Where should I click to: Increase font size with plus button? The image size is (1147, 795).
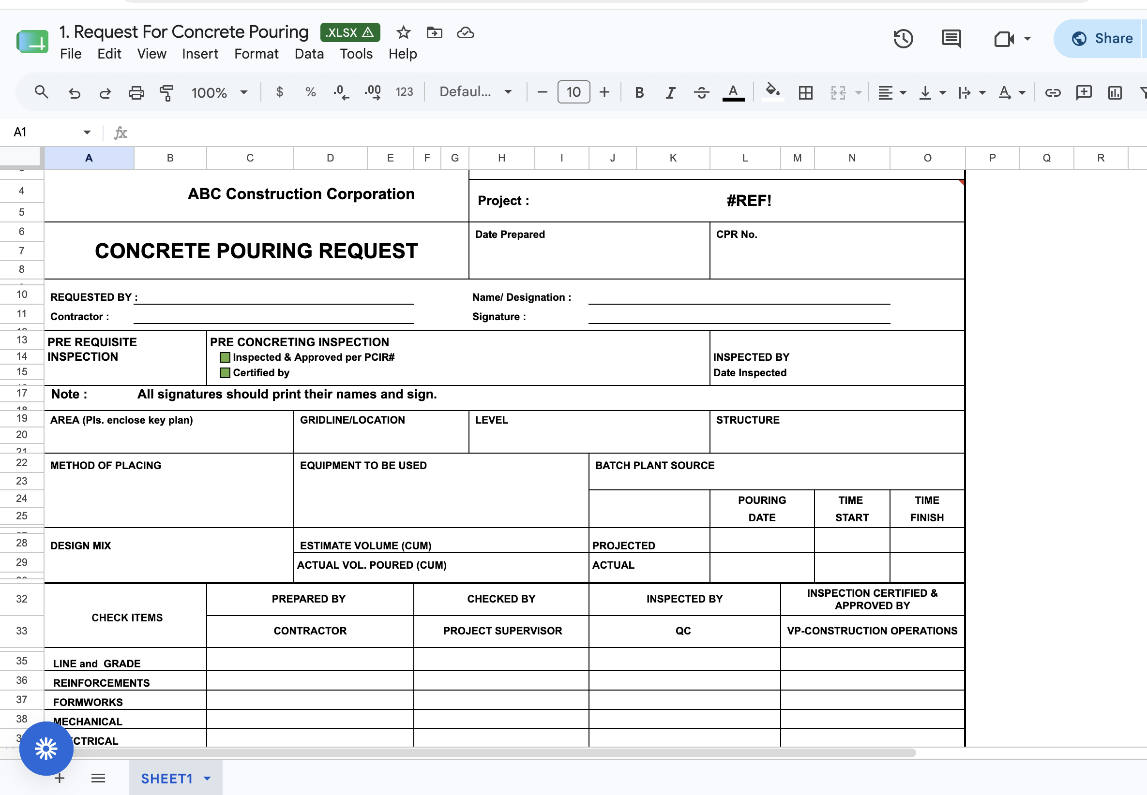coord(604,92)
